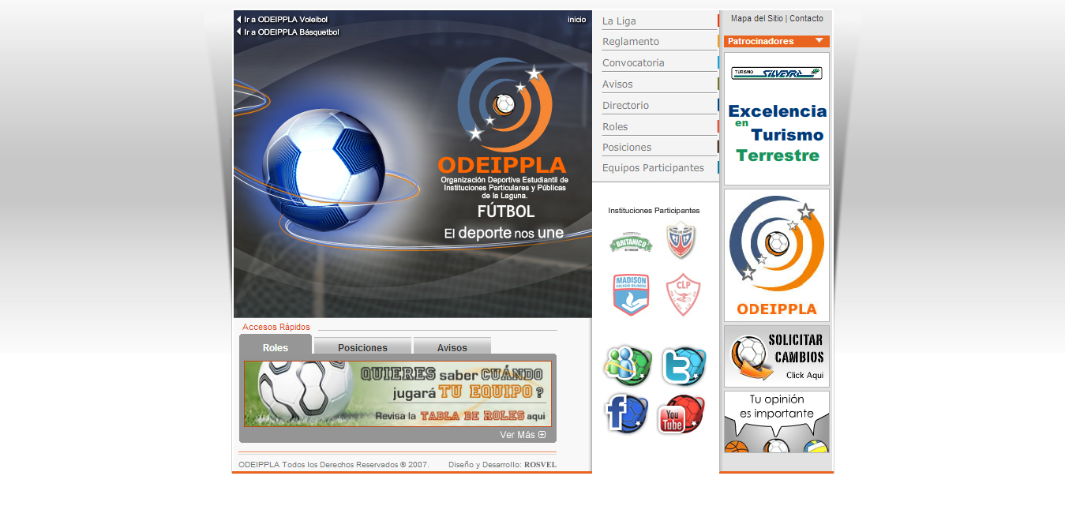Open the Facebook social icon
This screenshot has width=1065, height=532.
pyautogui.click(x=627, y=413)
